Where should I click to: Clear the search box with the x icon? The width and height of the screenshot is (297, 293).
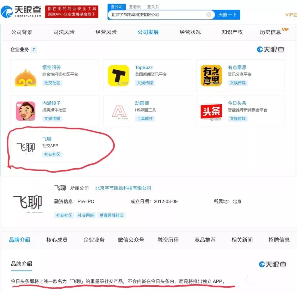pos(209,15)
